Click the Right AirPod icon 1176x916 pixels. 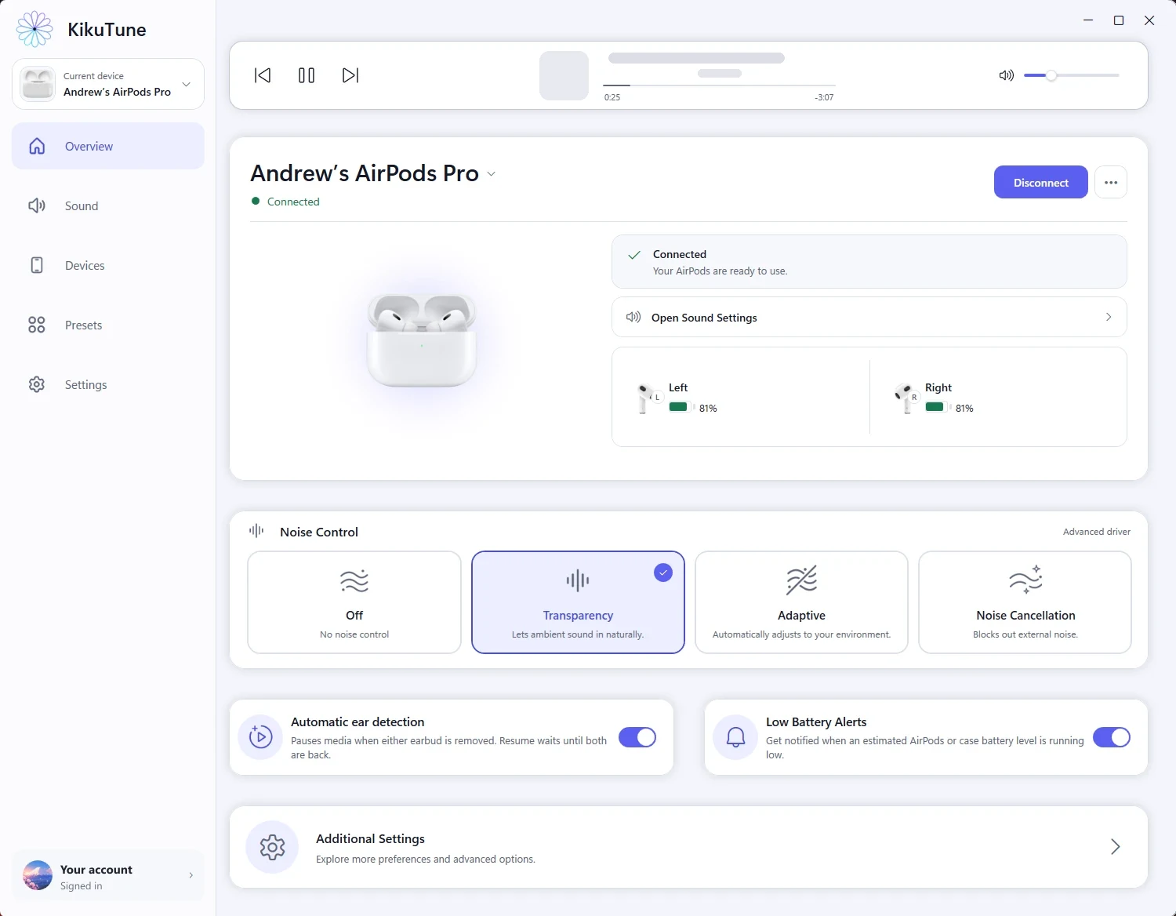pyautogui.click(x=906, y=398)
